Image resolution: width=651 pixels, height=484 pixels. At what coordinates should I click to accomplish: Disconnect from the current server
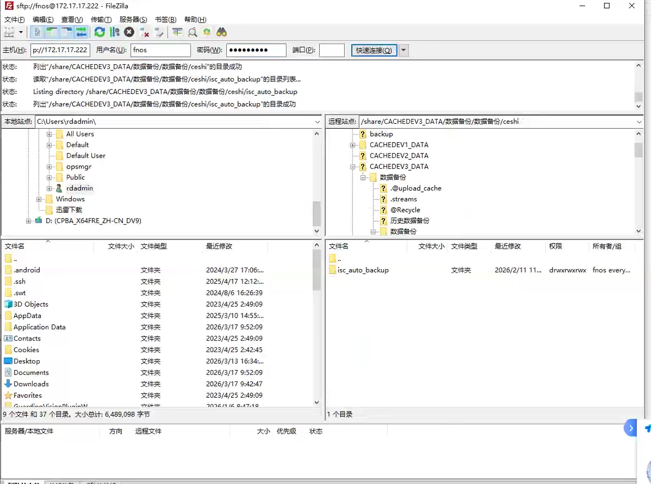(144, 32)
